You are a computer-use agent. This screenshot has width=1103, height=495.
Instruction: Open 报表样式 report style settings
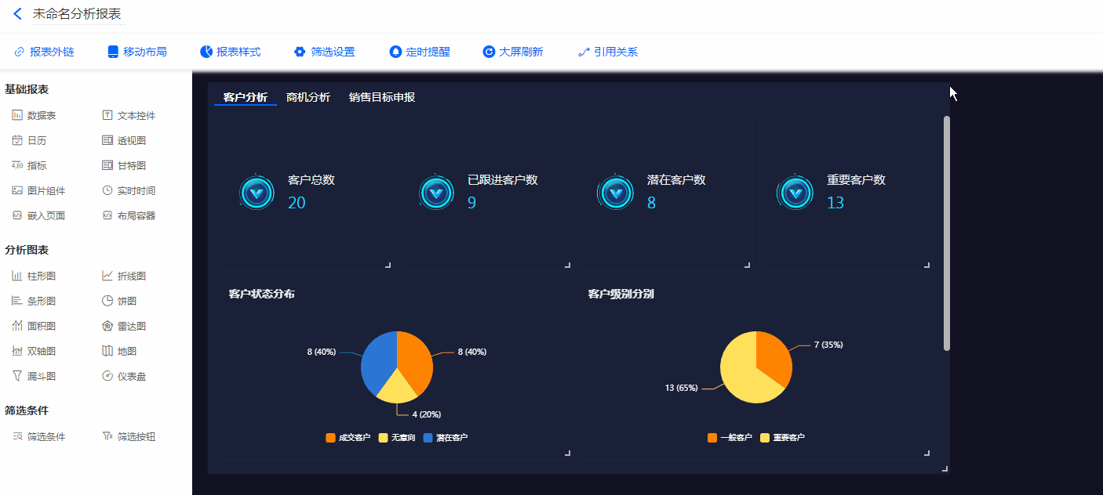[x=231, y=52]
